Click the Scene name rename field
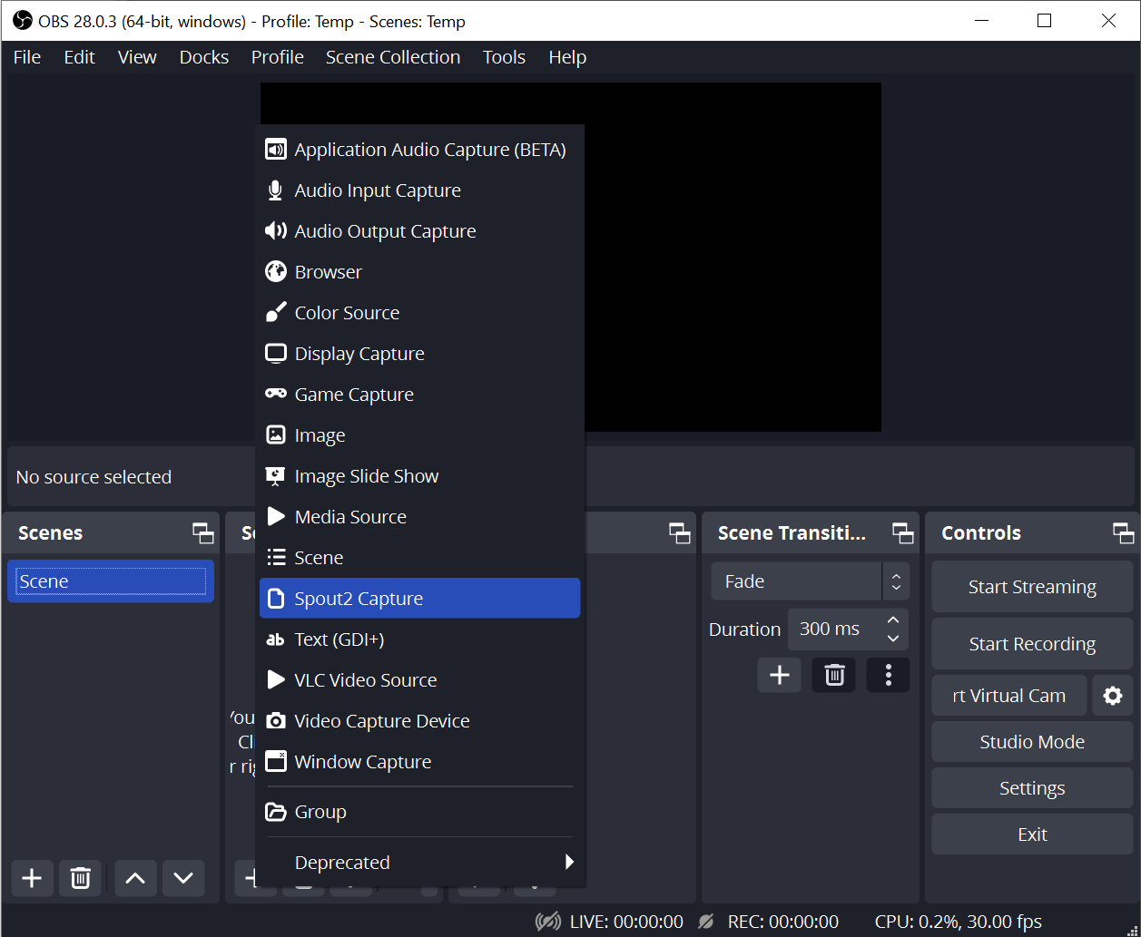The width and height of the screenshot is (1141, 937). tap(110, 581)
